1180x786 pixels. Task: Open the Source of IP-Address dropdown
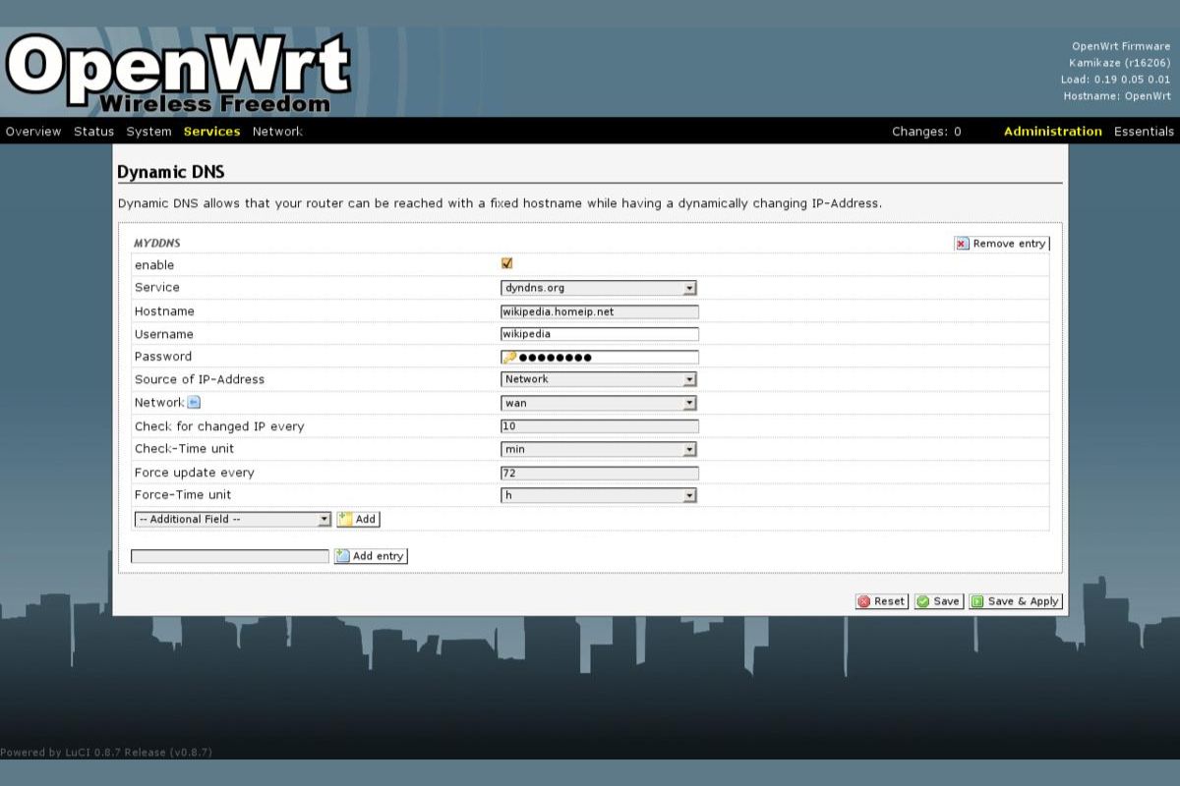coord(599,379)
